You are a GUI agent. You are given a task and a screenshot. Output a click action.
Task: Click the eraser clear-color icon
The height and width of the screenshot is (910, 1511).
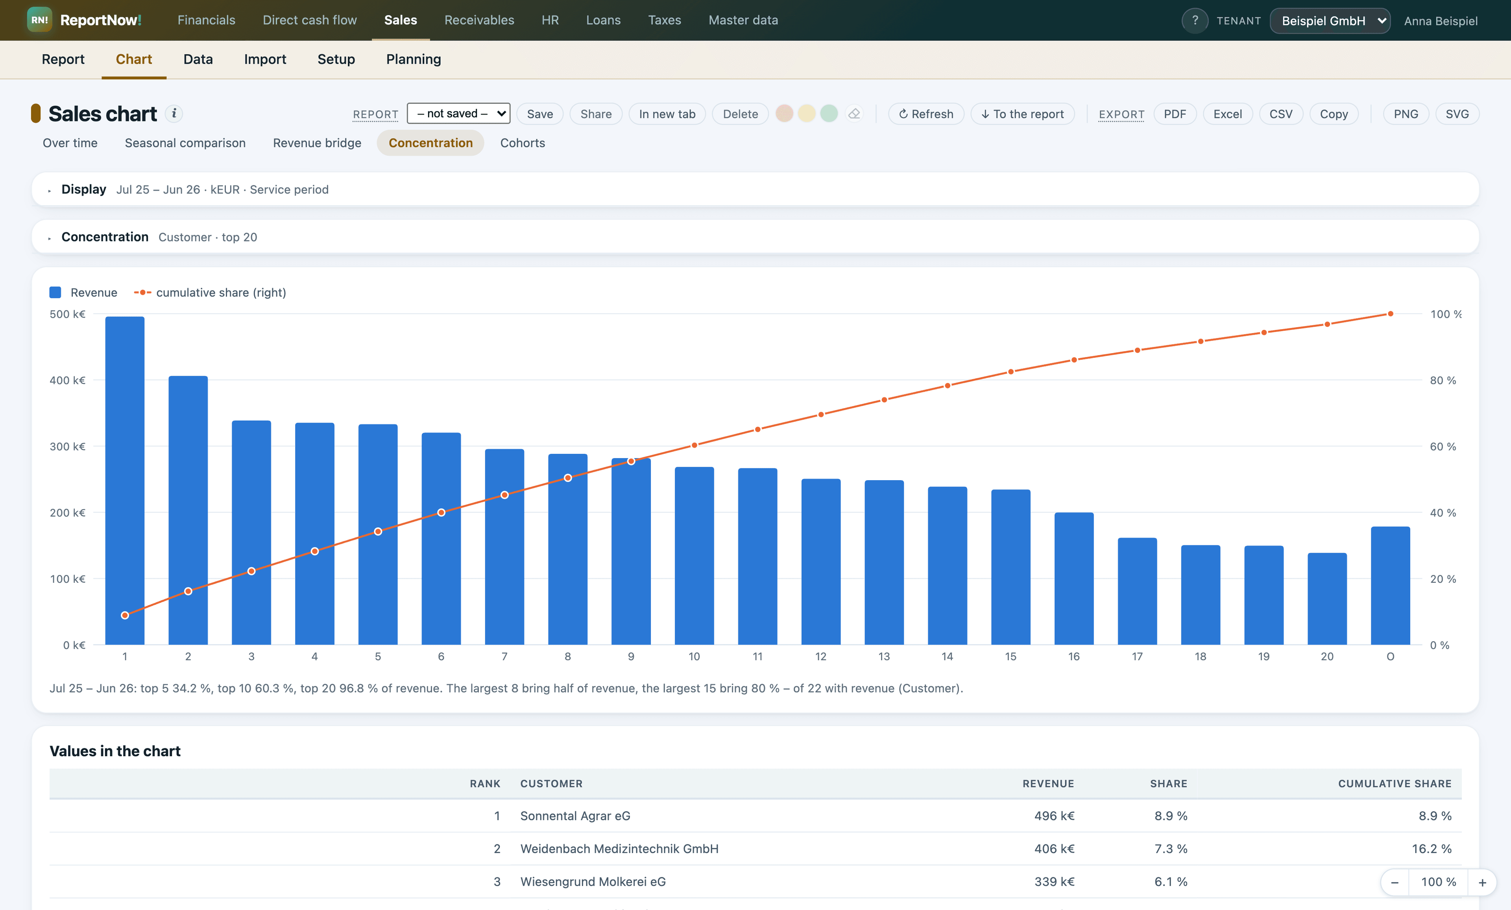click(x=853, y=113)
